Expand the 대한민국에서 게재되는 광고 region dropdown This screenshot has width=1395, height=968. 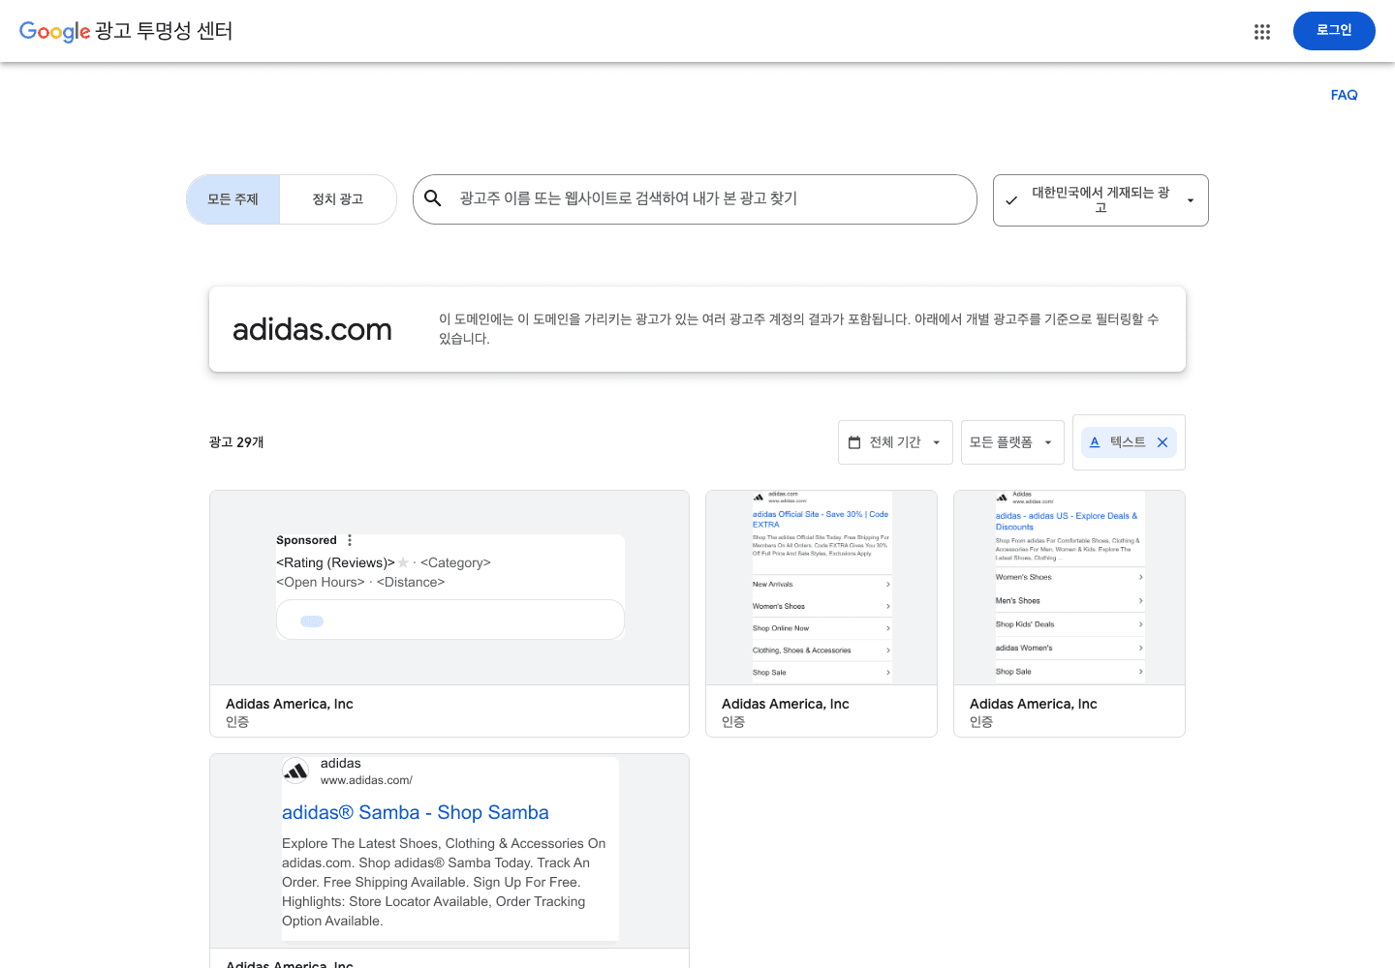(1100, 200)
